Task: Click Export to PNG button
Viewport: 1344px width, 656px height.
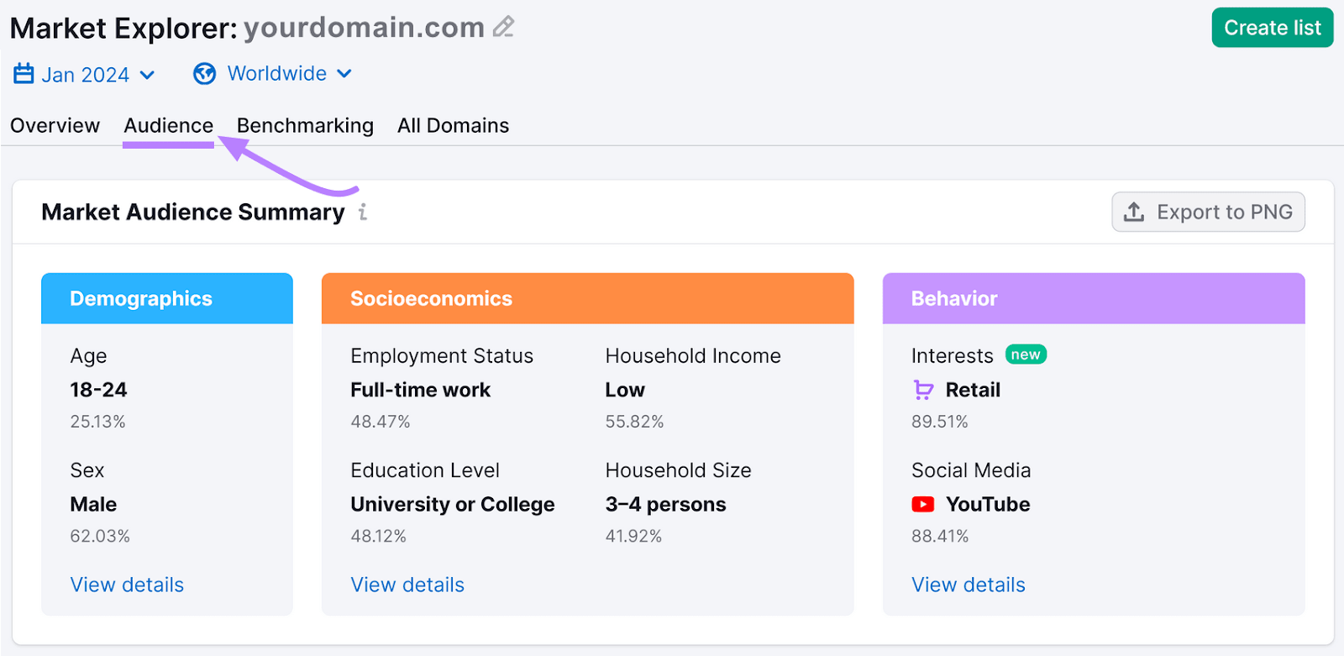Action: 1208,212
